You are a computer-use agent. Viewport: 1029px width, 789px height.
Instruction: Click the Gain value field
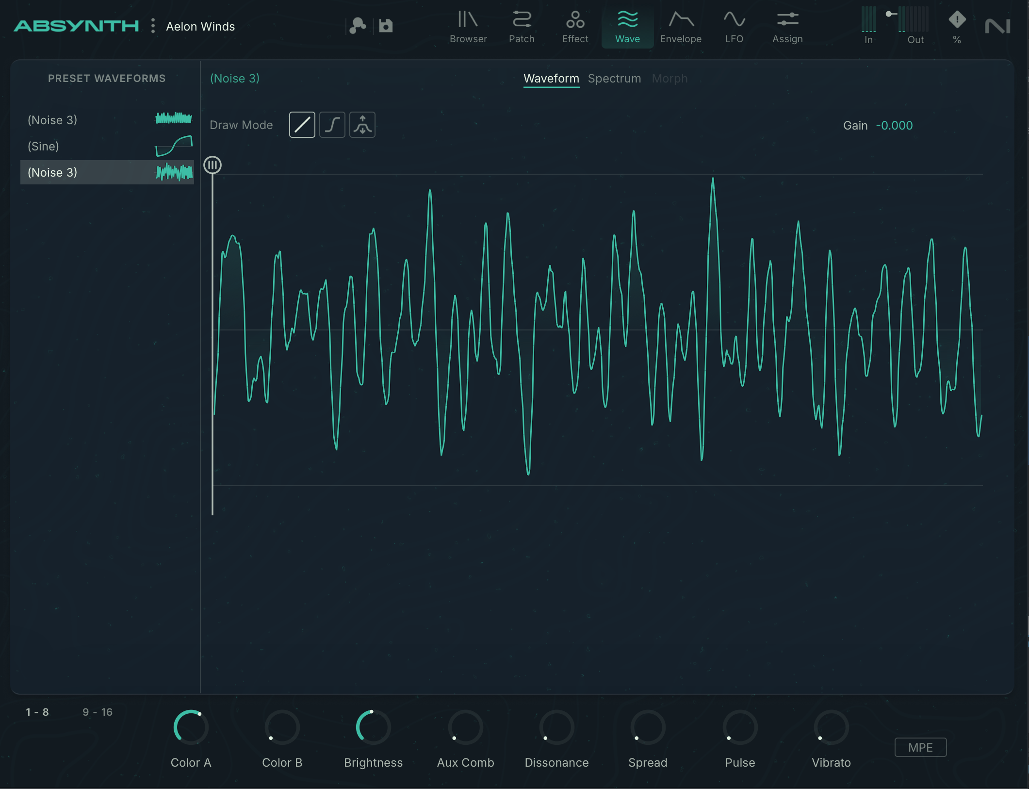pyautogui.click(x=894, y=126)
